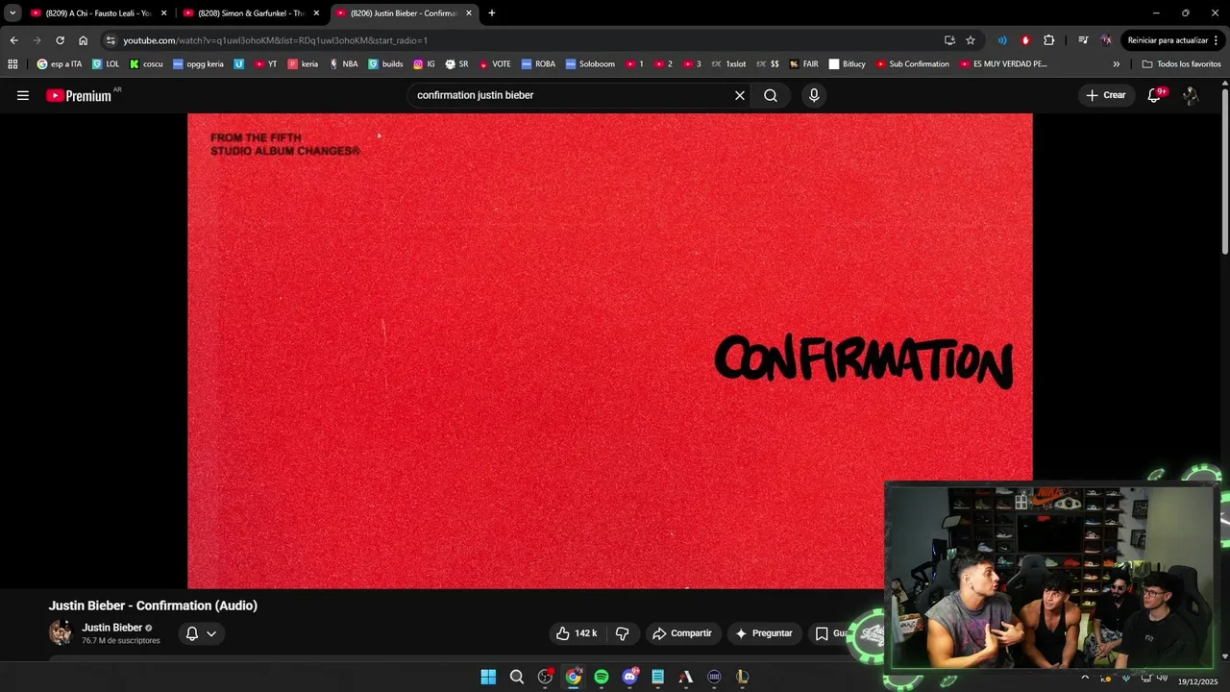This screenshot has width=1230, height=692.
Task: Open the Windows Start menu
Action: point(488,677)
